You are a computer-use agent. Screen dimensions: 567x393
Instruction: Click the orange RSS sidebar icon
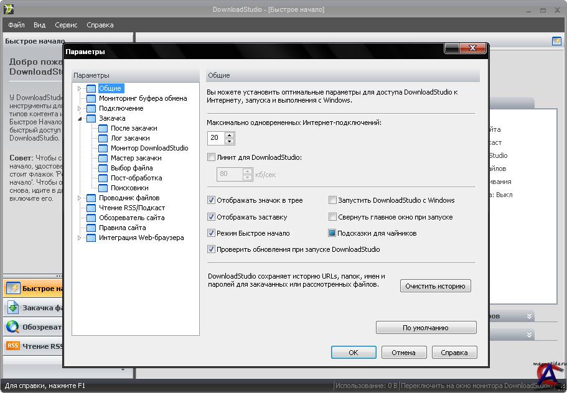[x=12, y=346]
